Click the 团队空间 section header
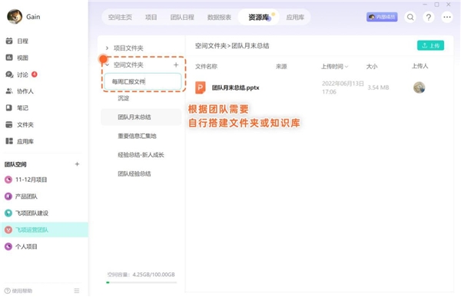 (x=15, y=164)
